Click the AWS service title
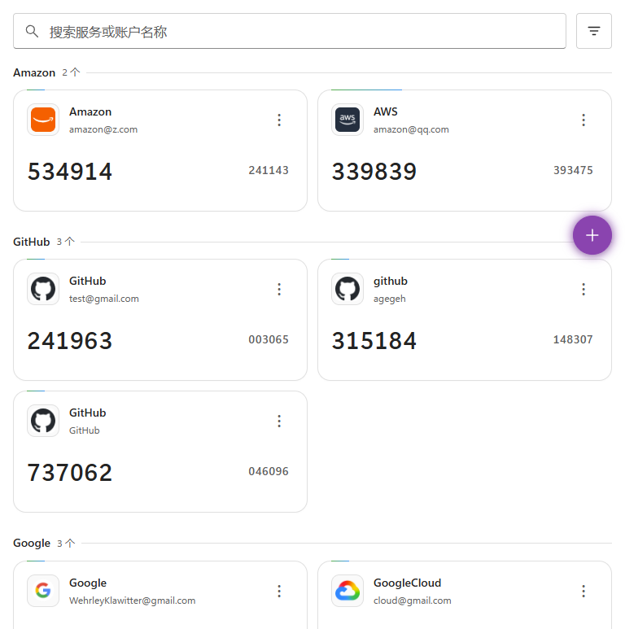The image size is (625, 629). 385,111
